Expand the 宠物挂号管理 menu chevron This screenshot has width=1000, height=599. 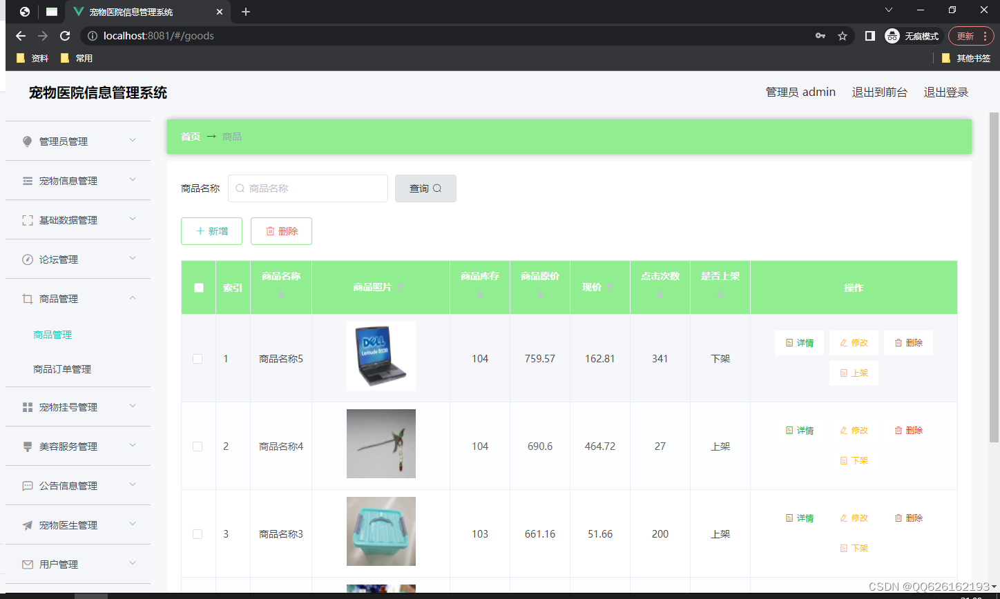[x=133, y=406]
